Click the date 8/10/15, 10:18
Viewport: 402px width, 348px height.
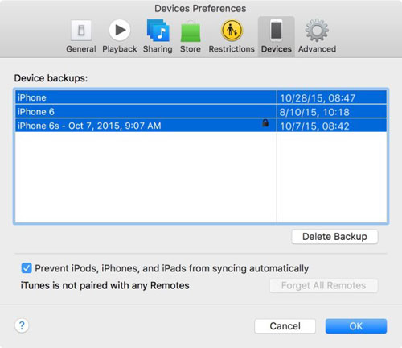(x=314, y=112)
